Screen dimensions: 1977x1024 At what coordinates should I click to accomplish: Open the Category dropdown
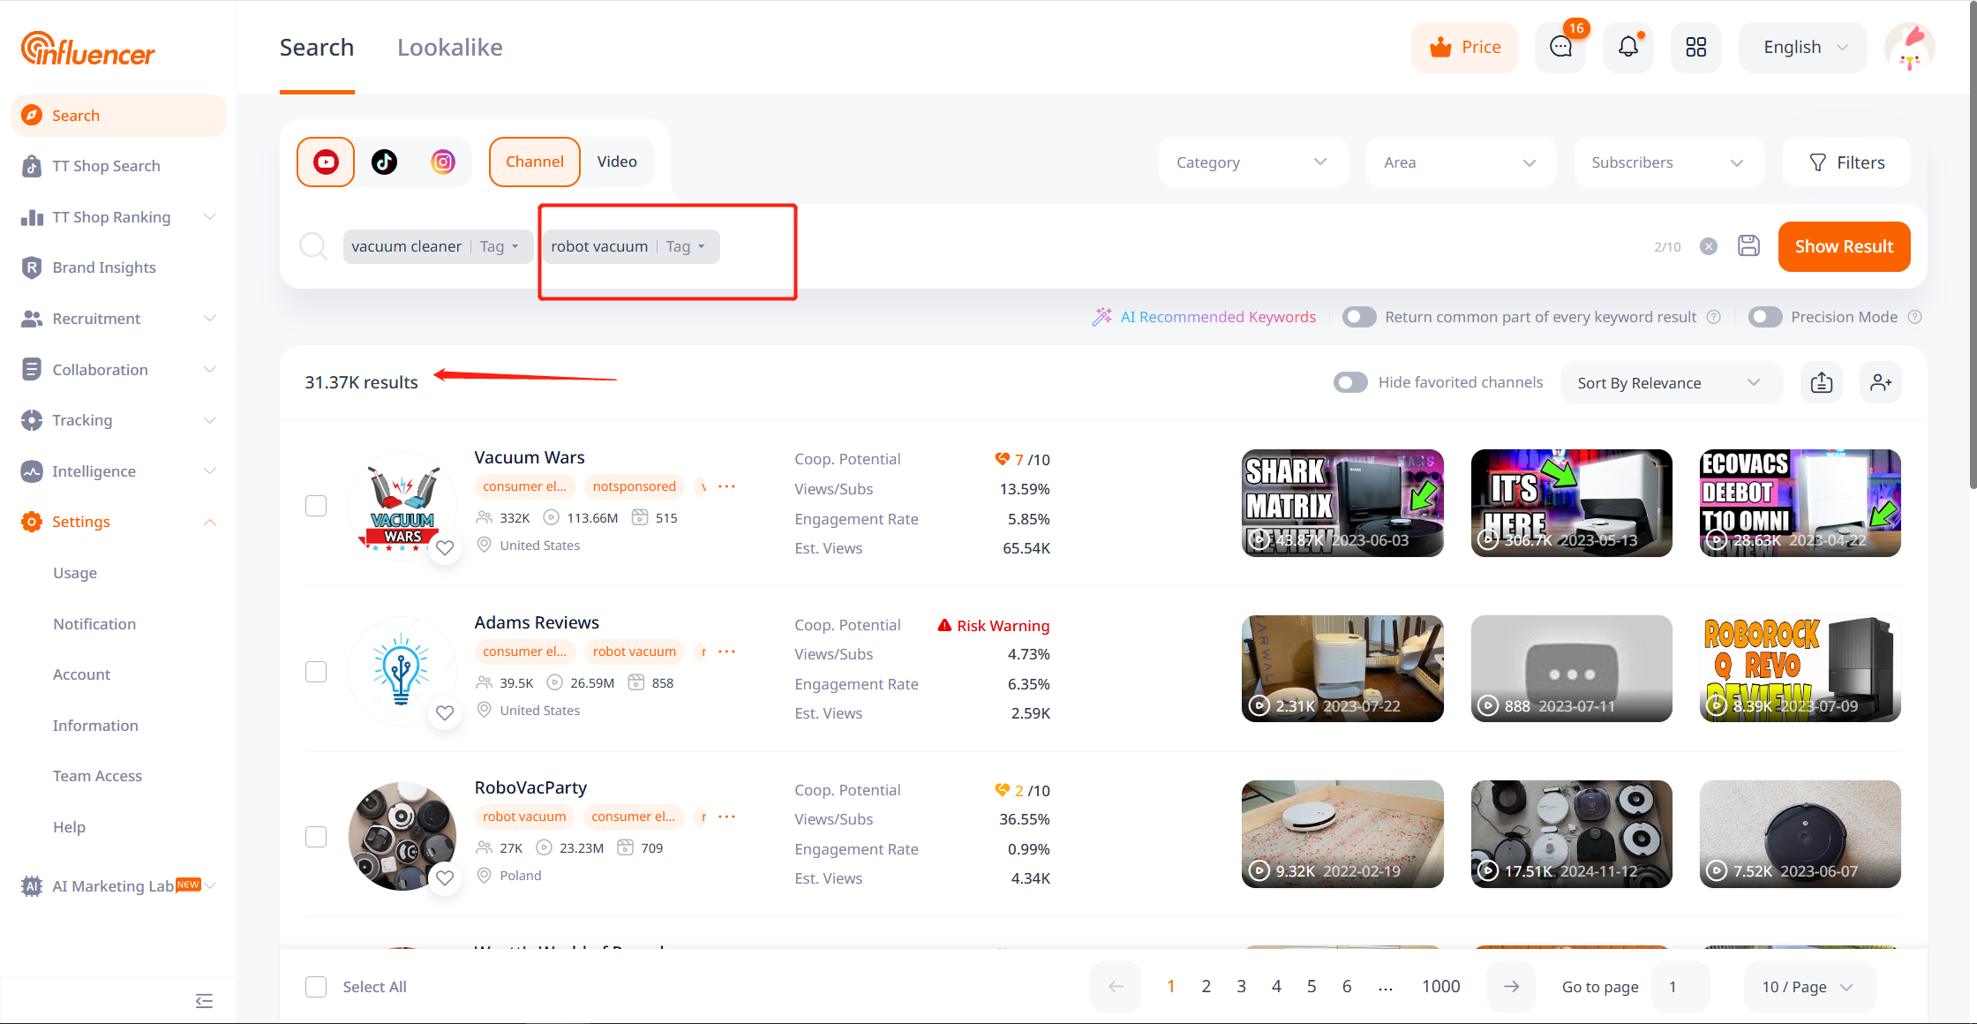(1252, 162)
